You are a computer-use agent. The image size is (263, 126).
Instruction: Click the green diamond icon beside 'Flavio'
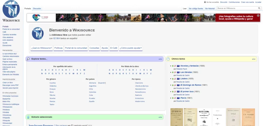coord(173,98)
